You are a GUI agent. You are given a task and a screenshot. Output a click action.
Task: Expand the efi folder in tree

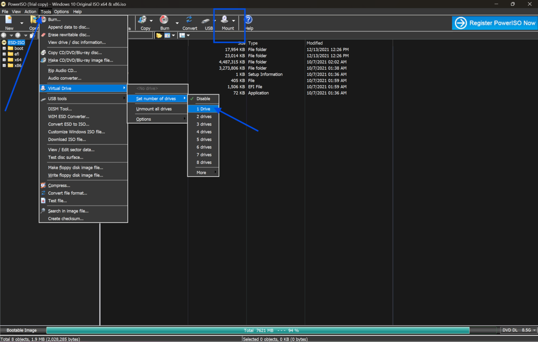4,54
